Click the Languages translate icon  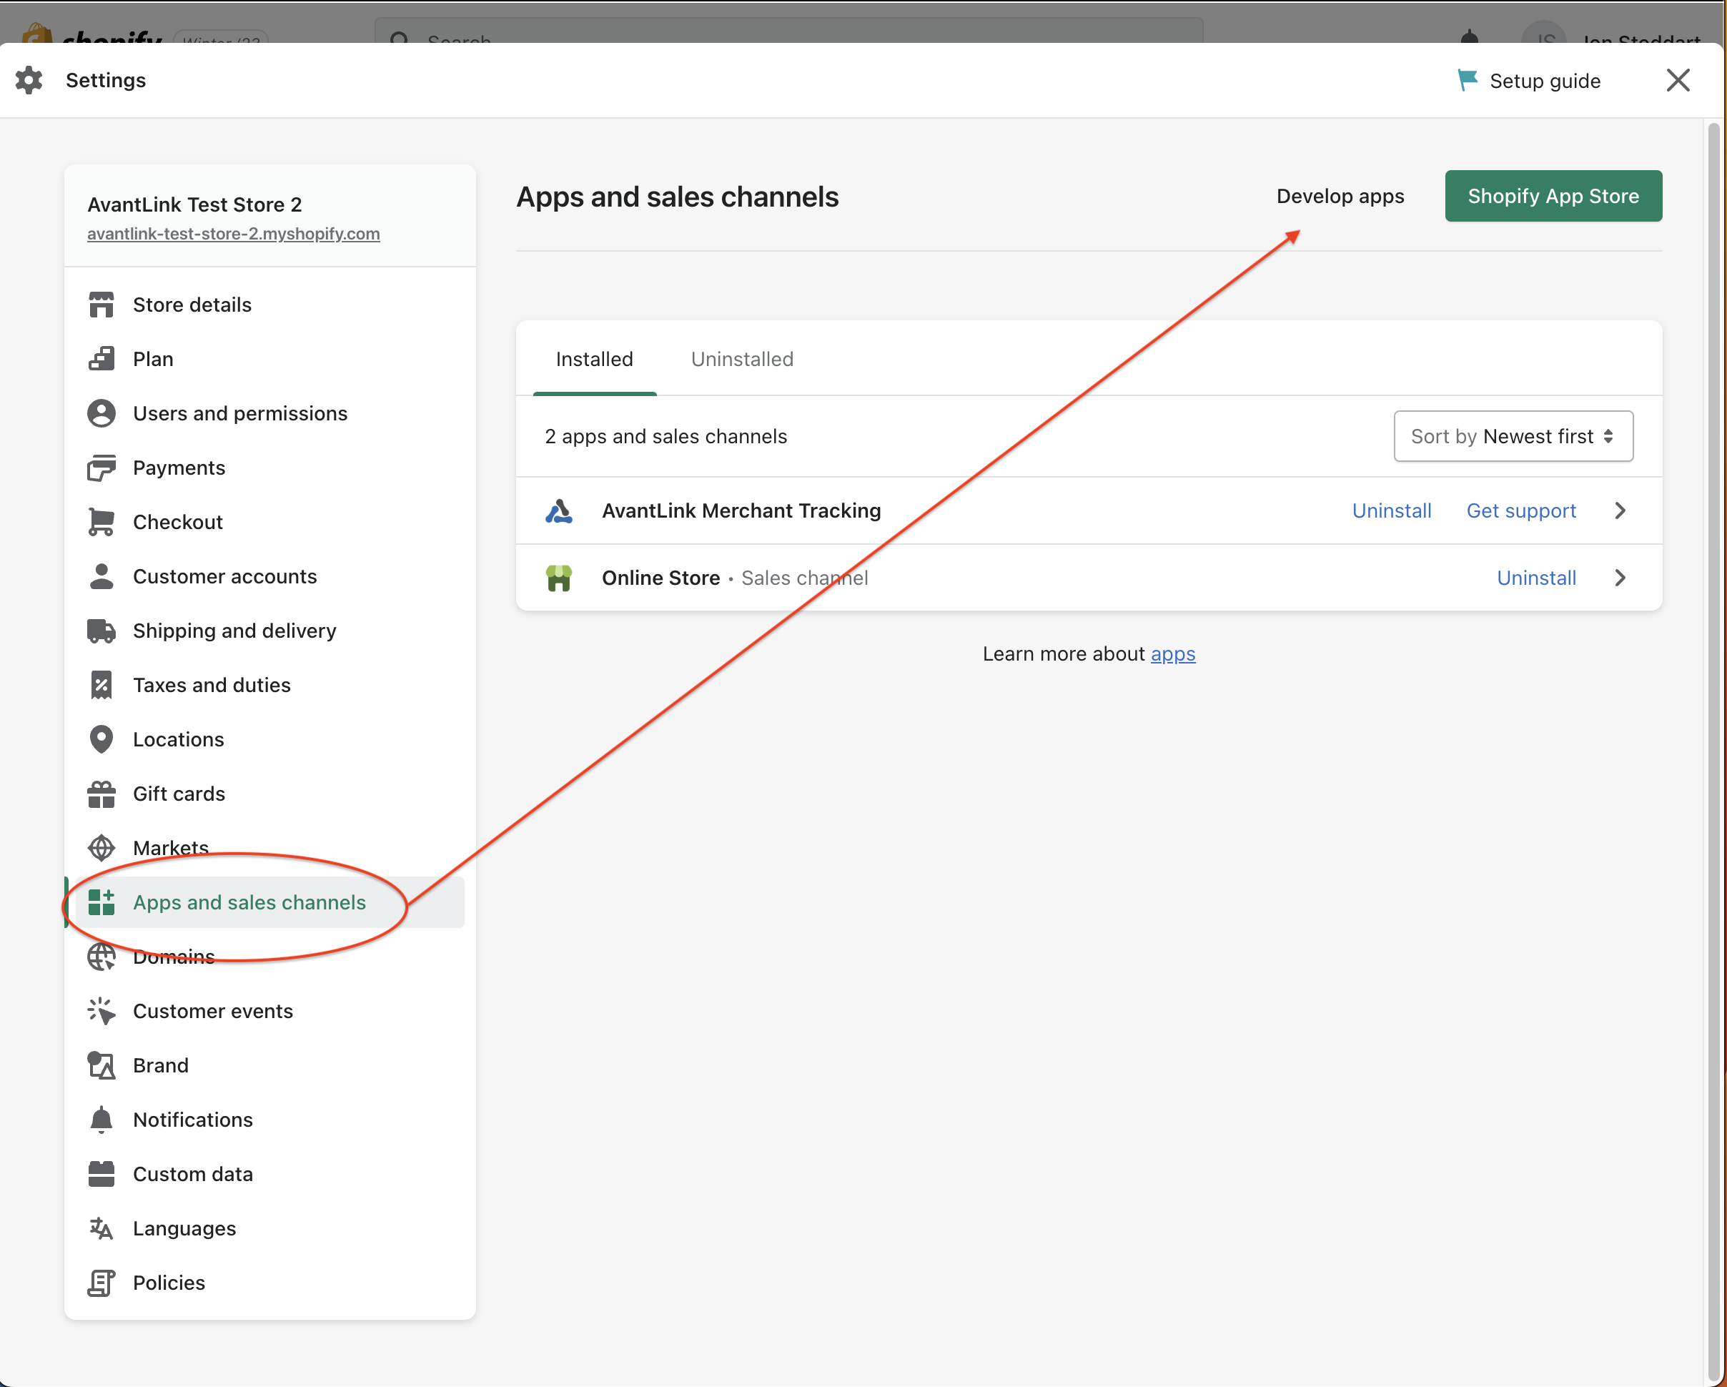click(102, 1228)
